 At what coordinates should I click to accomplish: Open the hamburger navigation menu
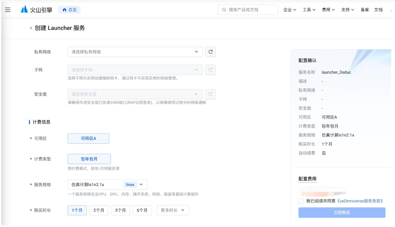pyautogui.click(x=8, y=10)
